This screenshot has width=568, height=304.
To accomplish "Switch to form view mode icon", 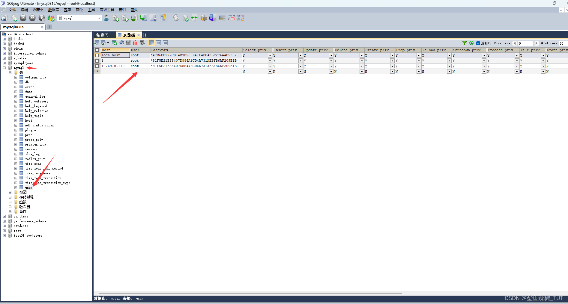I will [158, 43].
